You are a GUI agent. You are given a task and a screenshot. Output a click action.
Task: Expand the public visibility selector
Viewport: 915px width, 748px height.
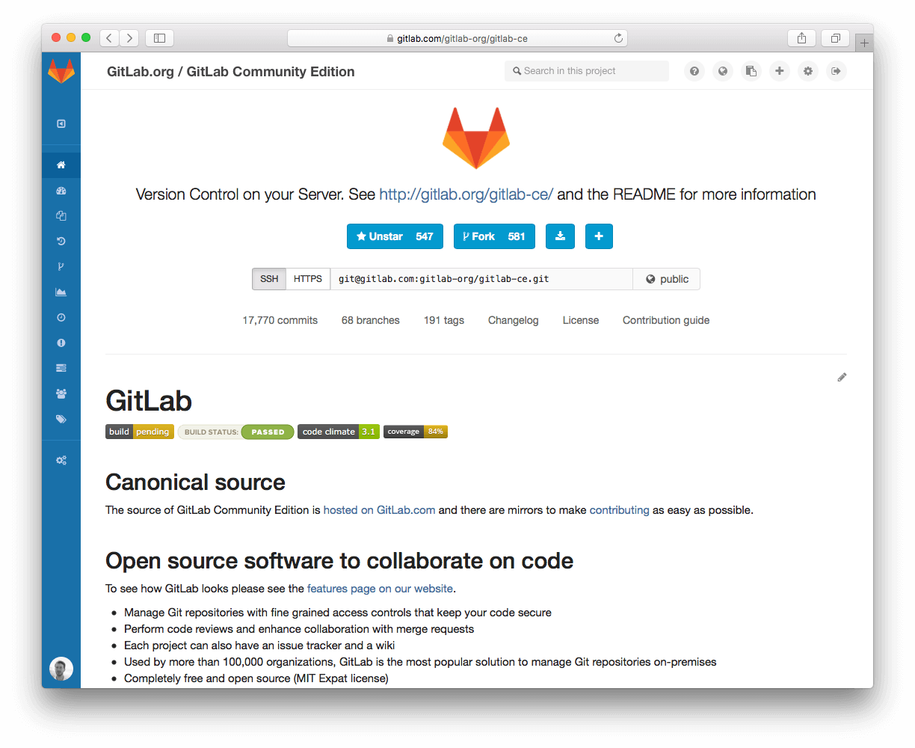666,279
